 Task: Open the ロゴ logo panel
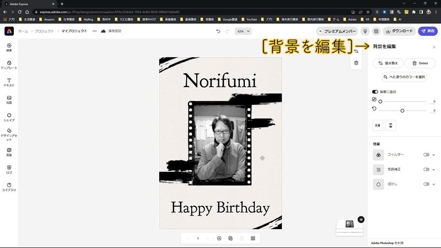(9, 170)
